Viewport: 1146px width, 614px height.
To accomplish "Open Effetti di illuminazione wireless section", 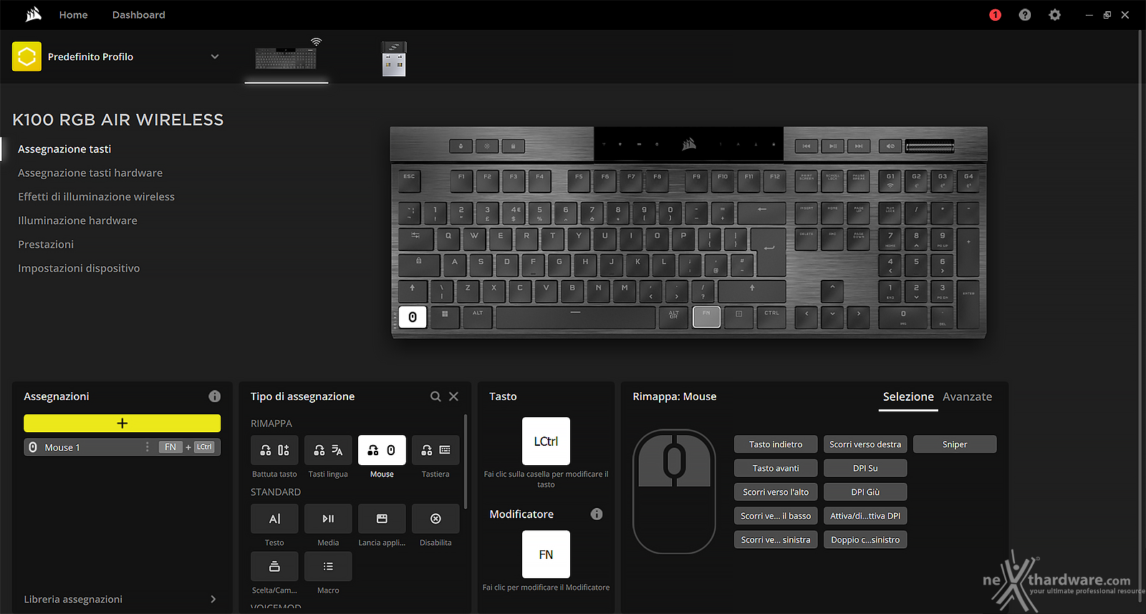I will tap(96, 197).
